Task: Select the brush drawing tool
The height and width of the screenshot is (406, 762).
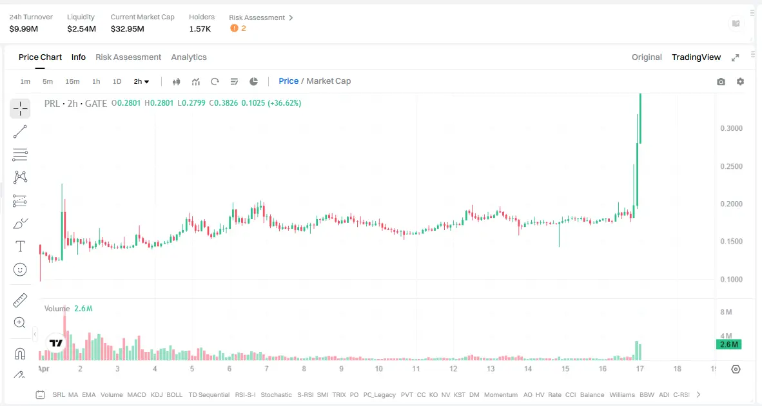Action: coord(20,223)
